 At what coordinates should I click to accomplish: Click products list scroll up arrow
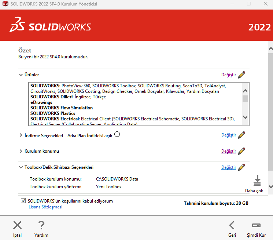245,91
